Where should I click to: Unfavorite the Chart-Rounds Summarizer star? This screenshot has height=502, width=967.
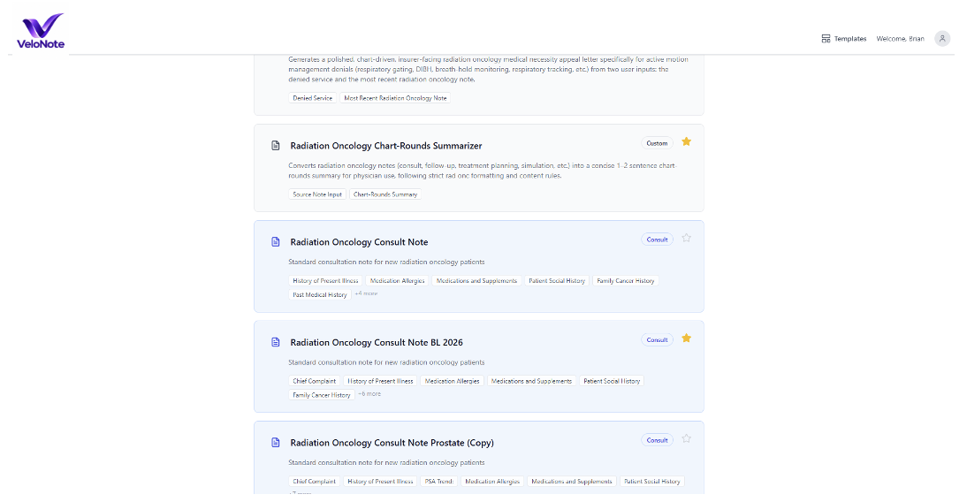coord(687,141)
